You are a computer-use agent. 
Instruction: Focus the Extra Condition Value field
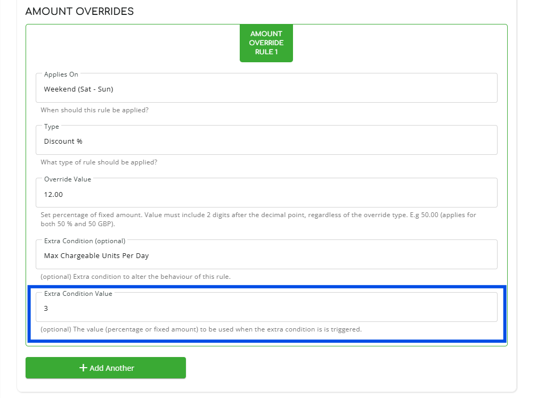pyautogui.click(x=266, y=308)
